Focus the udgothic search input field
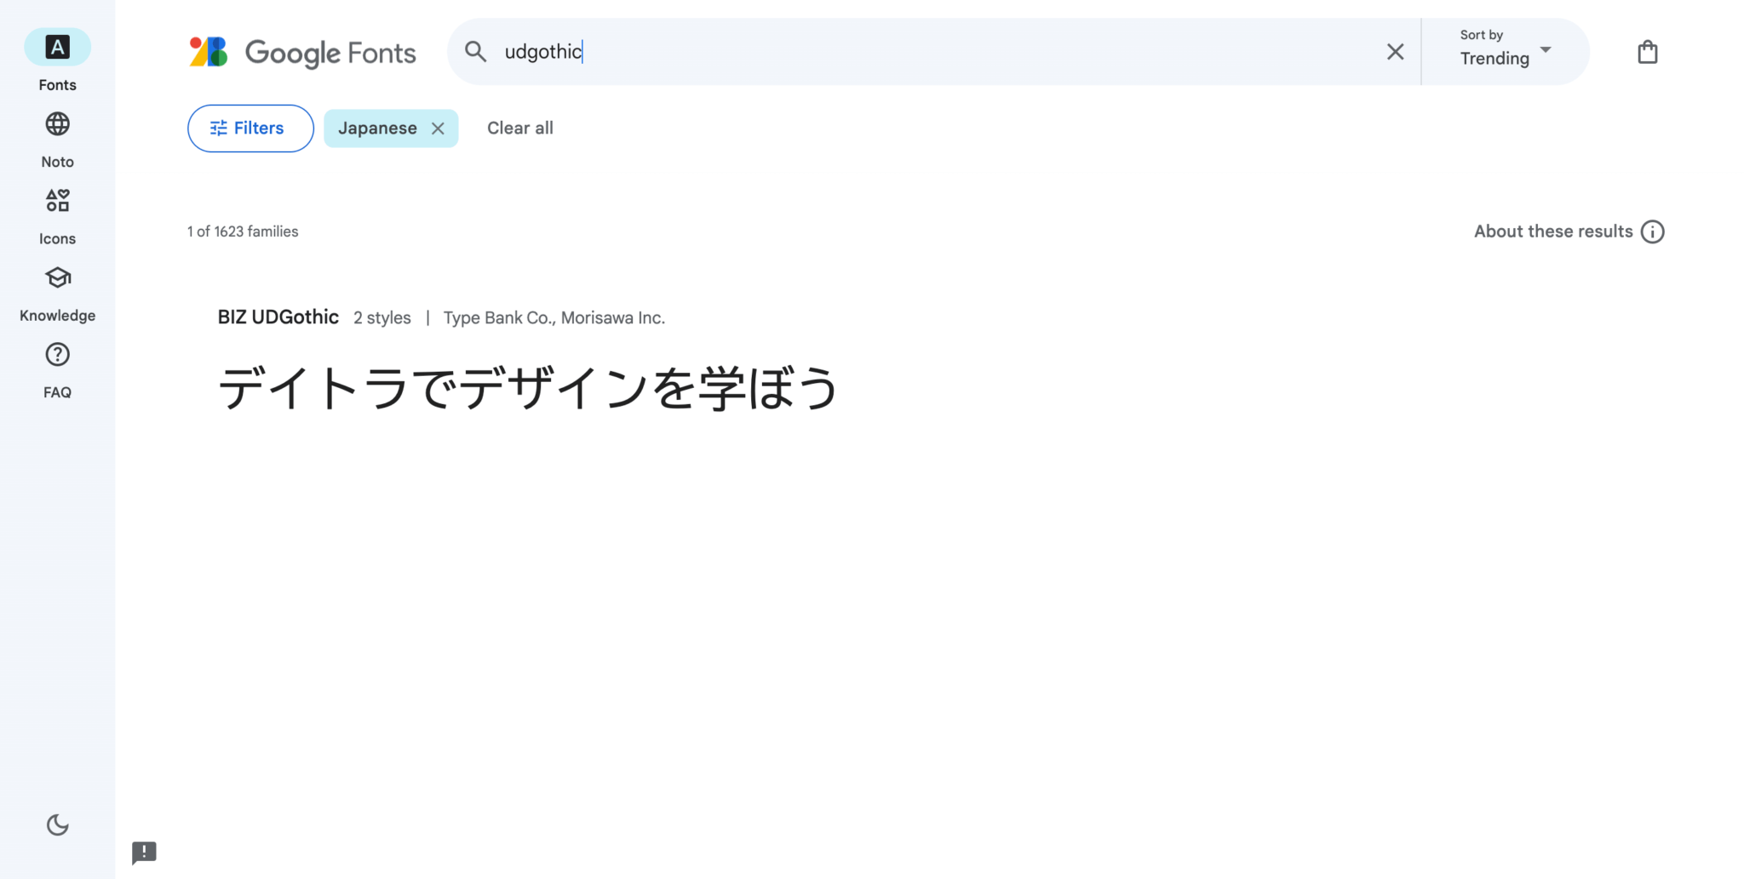 click(x=937, y=52)
